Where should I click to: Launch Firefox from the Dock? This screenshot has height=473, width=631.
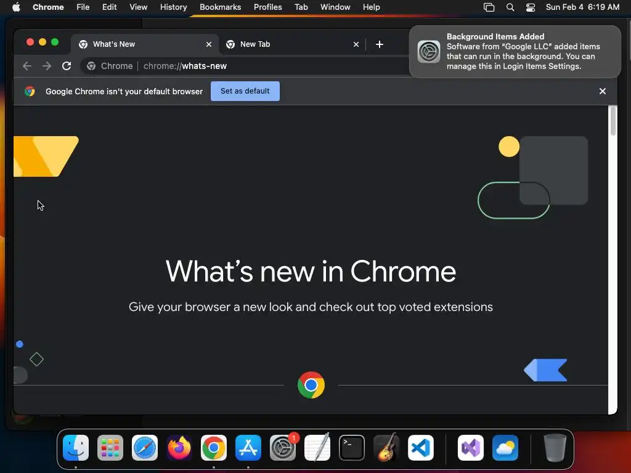[179, 448]
